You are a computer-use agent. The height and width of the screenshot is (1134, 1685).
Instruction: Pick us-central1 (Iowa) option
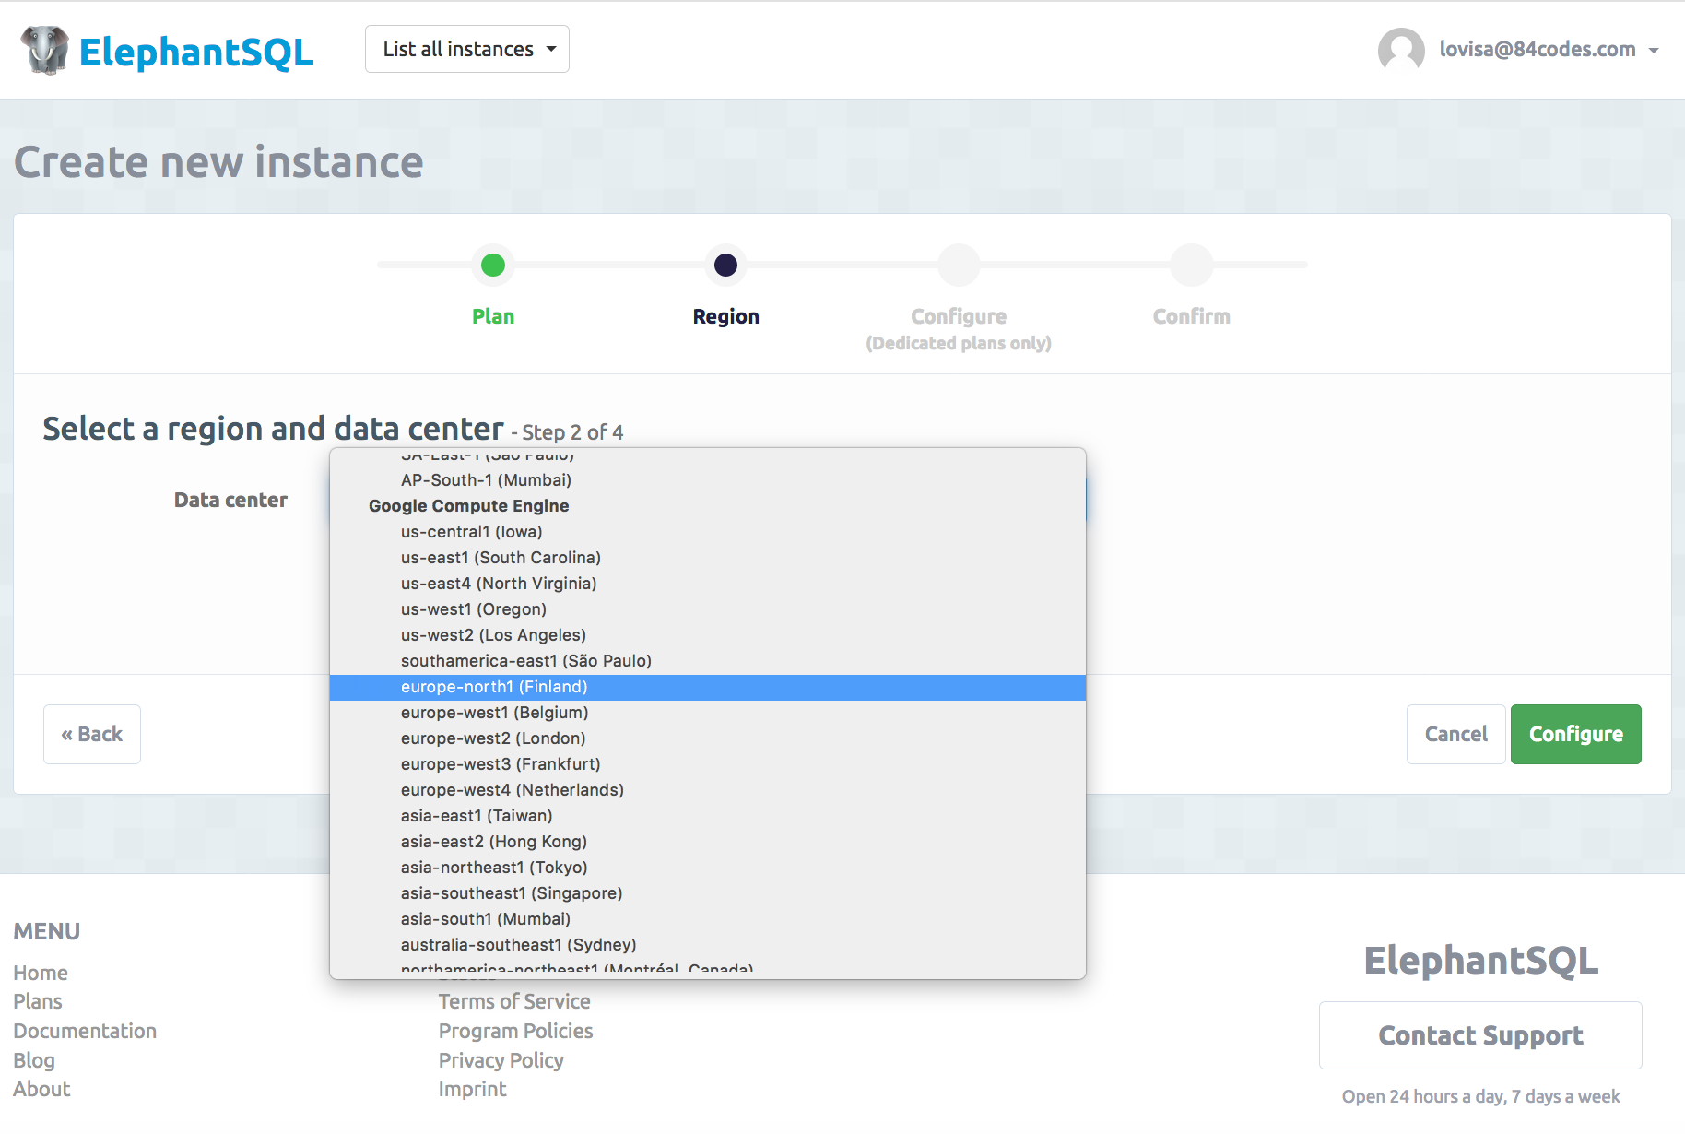[471, 532]
